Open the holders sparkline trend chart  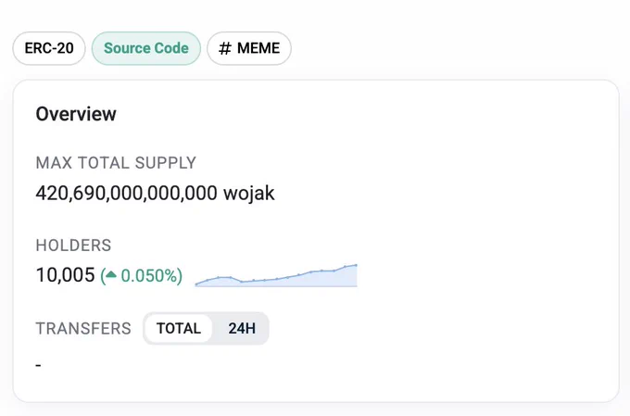(x=276, y=275)
